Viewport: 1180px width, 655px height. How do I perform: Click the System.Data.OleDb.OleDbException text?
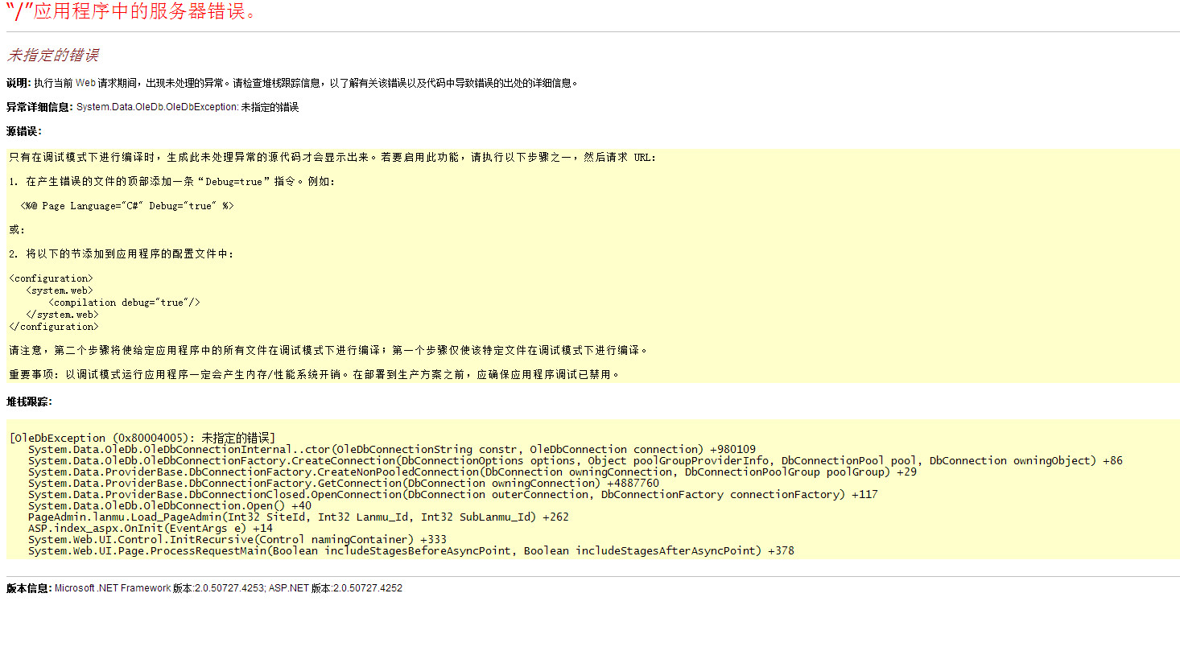[157, 107]
